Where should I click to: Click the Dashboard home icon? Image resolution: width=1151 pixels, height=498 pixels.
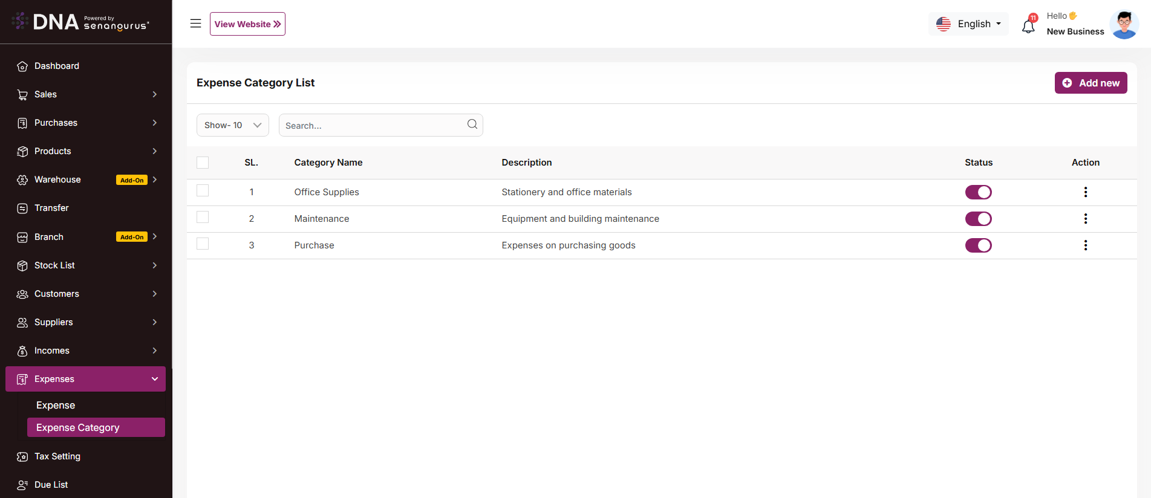[22, 66]
